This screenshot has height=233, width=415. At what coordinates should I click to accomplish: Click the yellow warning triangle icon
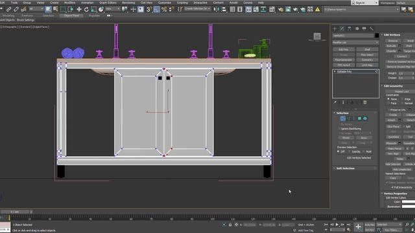pos(318,9)
